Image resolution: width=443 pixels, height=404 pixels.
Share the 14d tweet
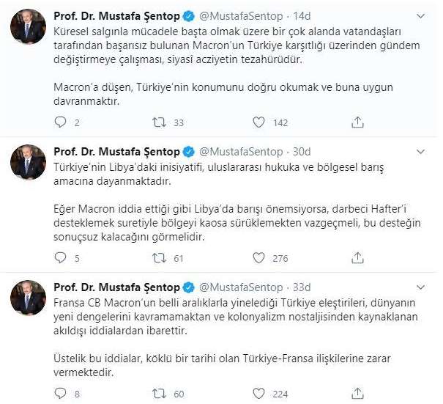[357, 122]
